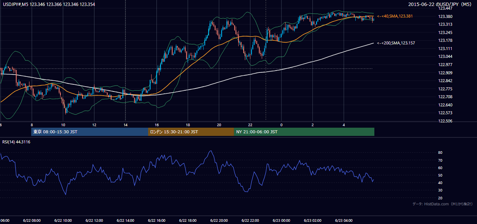Click the RSI 20 level label

[x=440, y=198]
